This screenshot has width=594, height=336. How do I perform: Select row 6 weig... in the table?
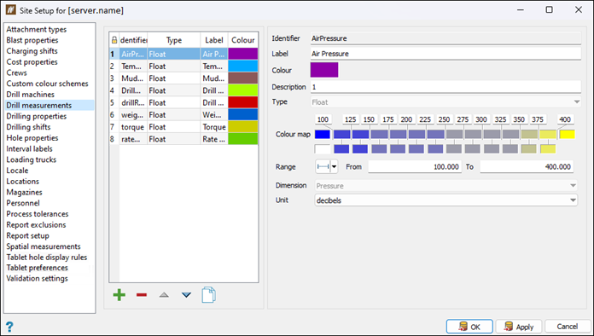point(183,114)
